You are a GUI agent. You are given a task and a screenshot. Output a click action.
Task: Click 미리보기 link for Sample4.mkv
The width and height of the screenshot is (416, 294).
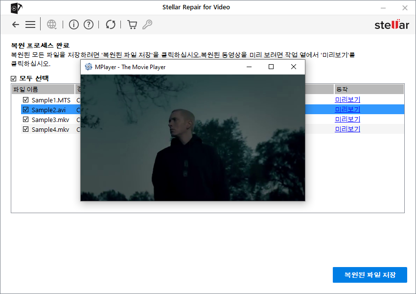coord(347,129)
